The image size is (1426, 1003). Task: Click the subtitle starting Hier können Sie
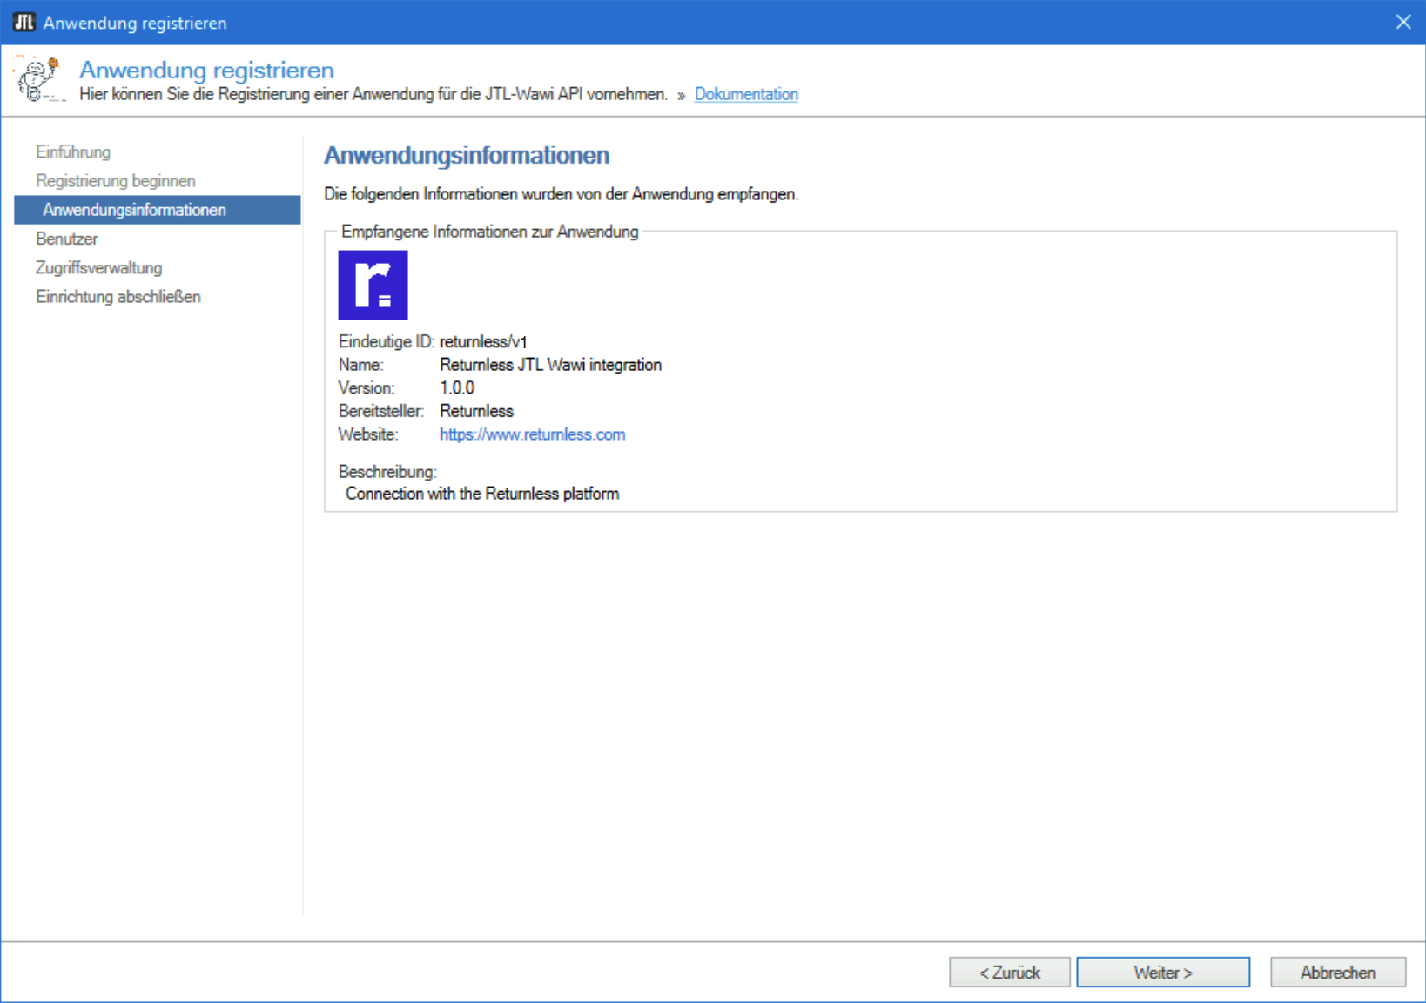373,94
